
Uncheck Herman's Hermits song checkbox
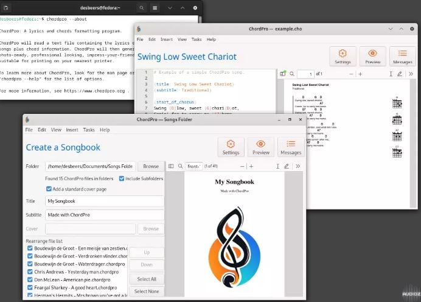click(x=30, y=295)
